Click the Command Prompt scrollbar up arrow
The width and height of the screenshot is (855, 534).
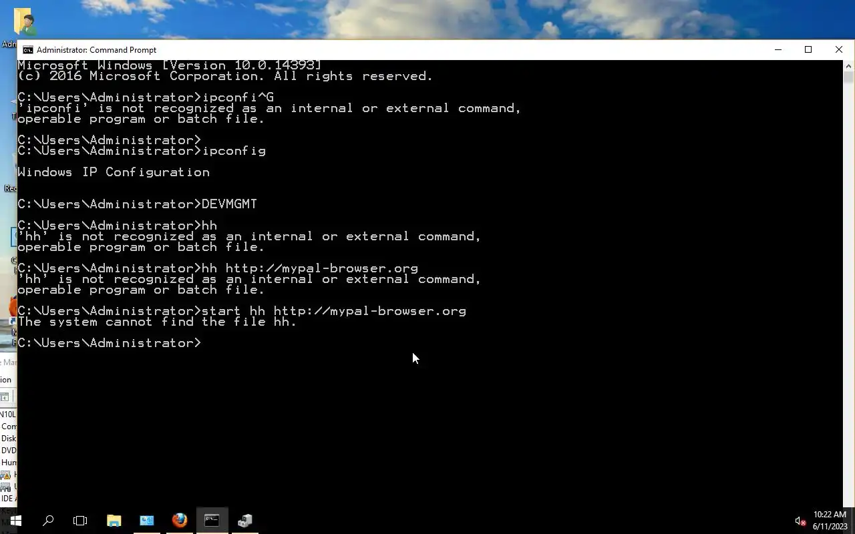click(x=849, y=65)
